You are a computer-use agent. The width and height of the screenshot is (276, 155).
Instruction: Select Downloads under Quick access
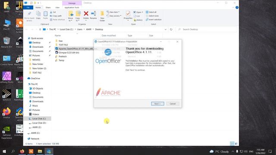pos(38,47)
